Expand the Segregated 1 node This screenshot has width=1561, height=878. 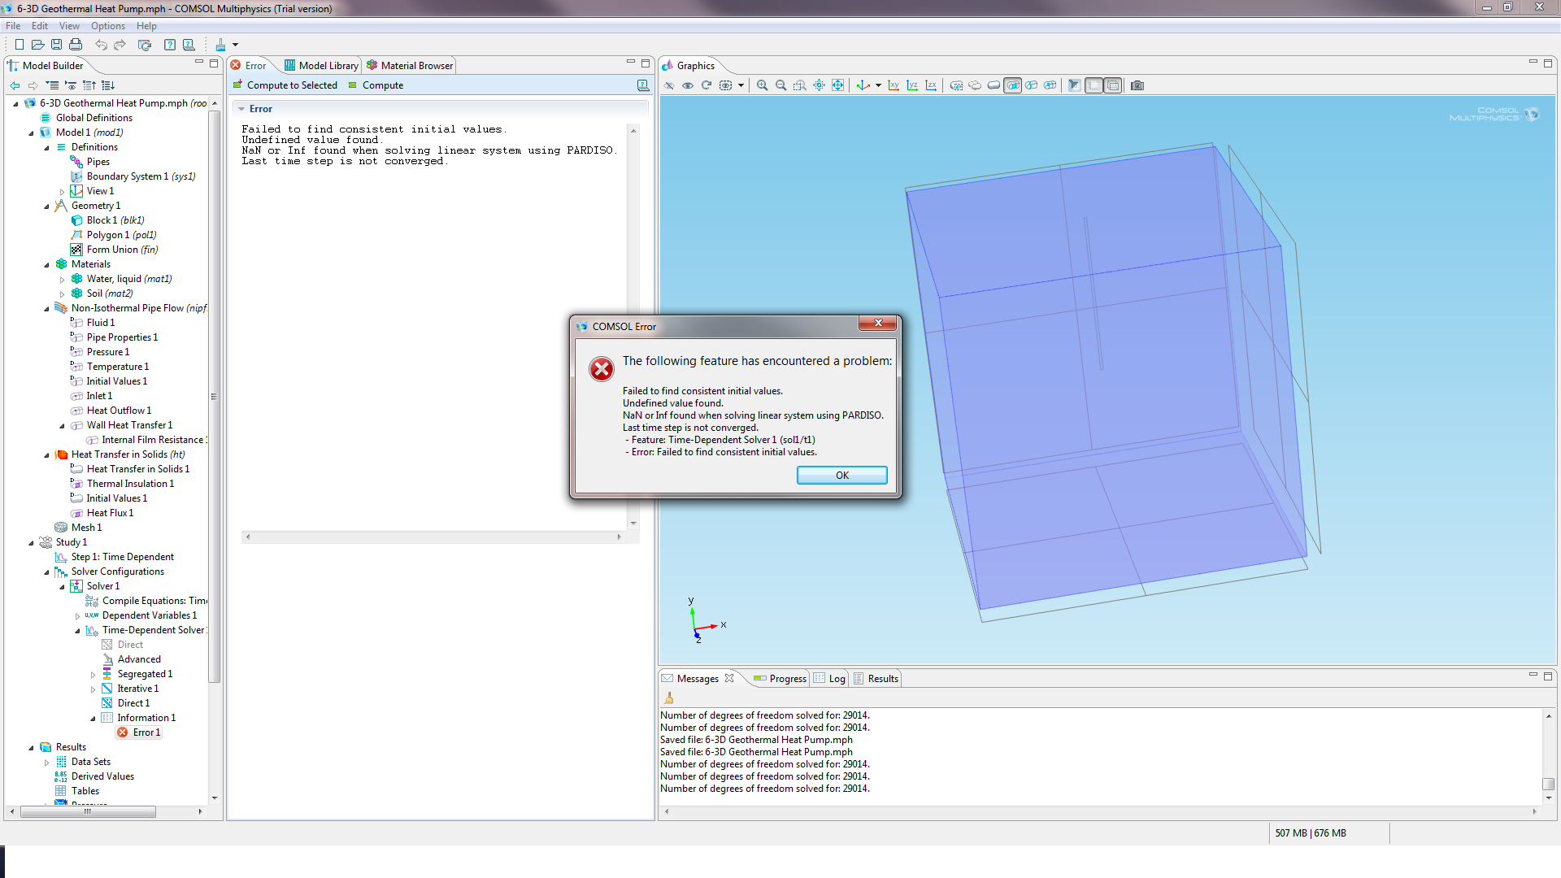coord(93,675)
